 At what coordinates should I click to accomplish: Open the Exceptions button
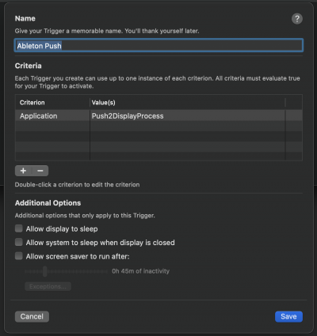(x=48, y=286)
